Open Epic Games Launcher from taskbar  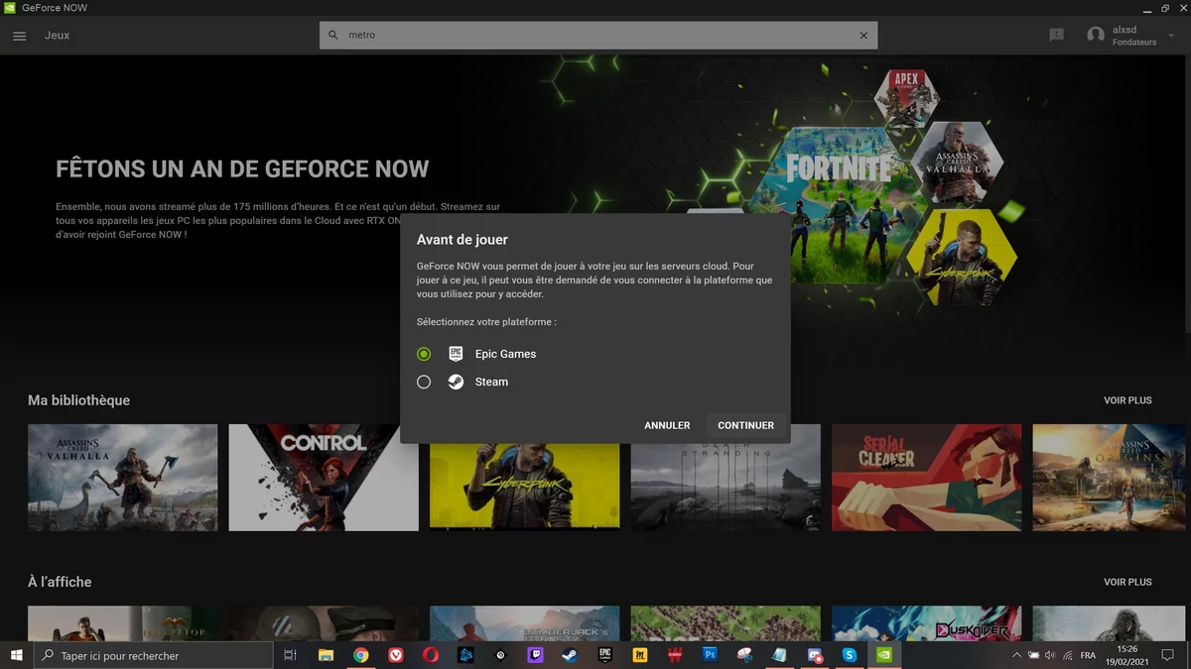[604, 655]
